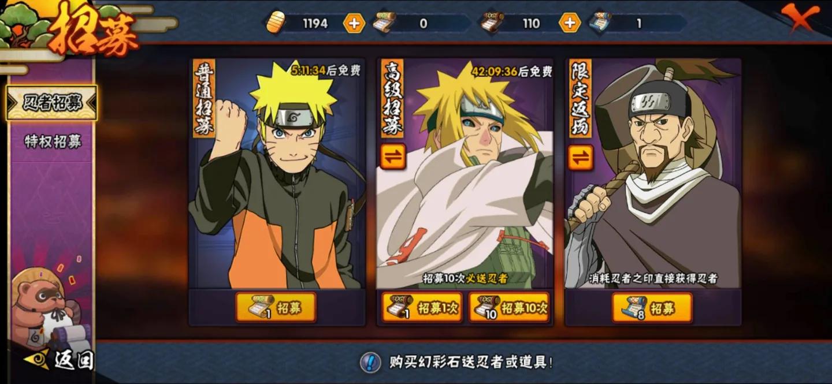Switch ninja in 限定返场 card swap icon
This screenshot has width=832, height=384.
click(581, 157)
